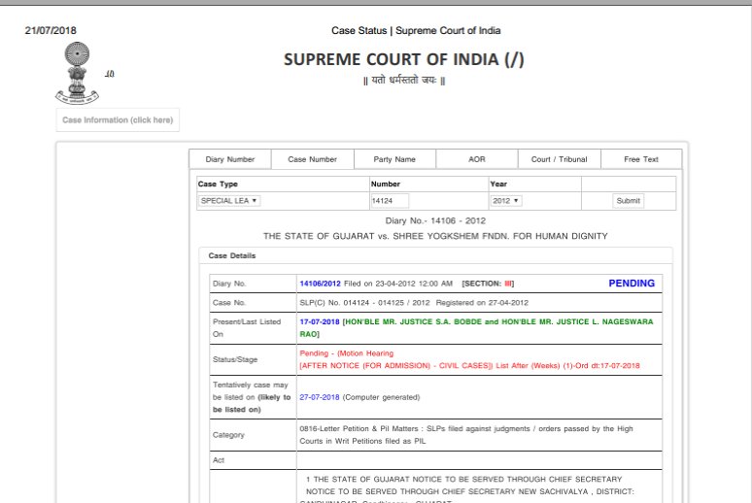Click Justice S.A. Bobde bench names text
This screenshot has height=503, width=752.
[476, 328]
